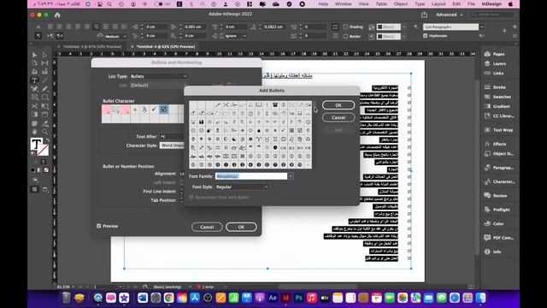This screenshot has width=547, height=308.
Task: Open the Stroke panel
Action: pyautogui.click(x=495, y=87)
